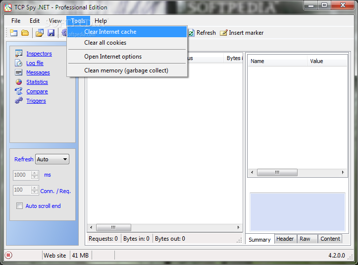Click request list scroll right arrow
The width and height of the screenshot is (358, 265).
point(238,227)
